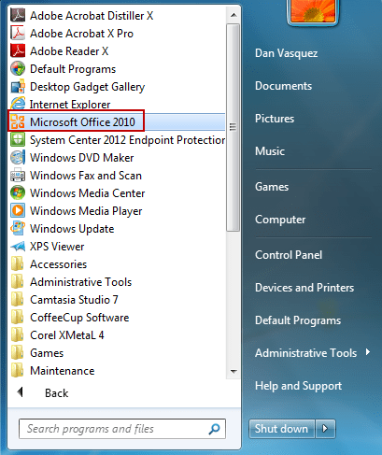Click the CoffeeCup Software folder icon
This screenshot has width=382, height=455.
pos(18,318)
